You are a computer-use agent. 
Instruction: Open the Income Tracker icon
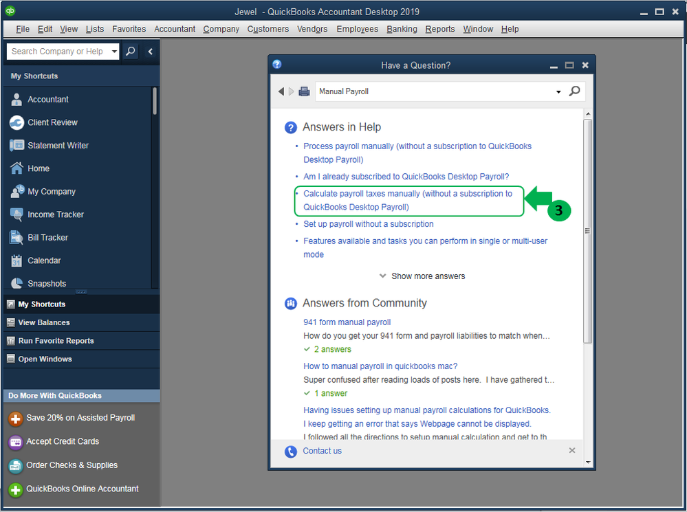pyautogui.click(x=17, y=214)
